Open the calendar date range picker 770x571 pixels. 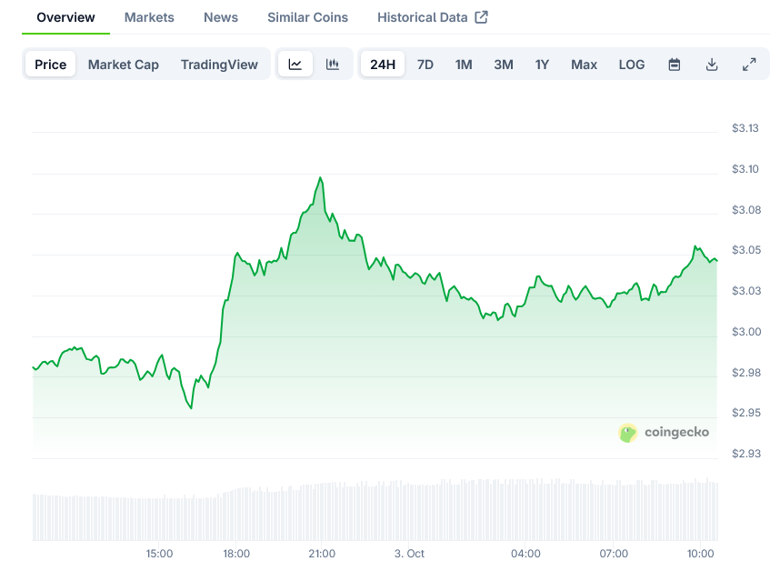click(x=675, y=65)
